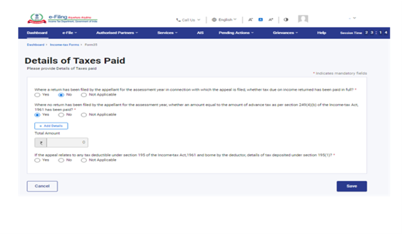402x234 pixels.
Task: Open the Pending Actions dropdown
Action: [236, 33]
